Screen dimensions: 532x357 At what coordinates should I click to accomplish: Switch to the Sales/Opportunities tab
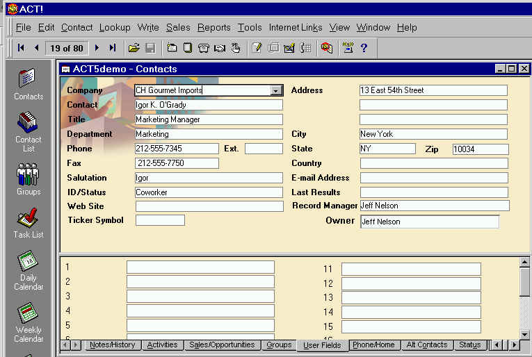tap(222, 344)
